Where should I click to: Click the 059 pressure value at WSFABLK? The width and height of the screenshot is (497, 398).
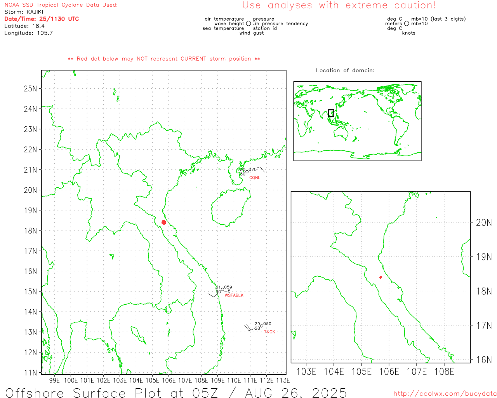(x=228, y=287)
